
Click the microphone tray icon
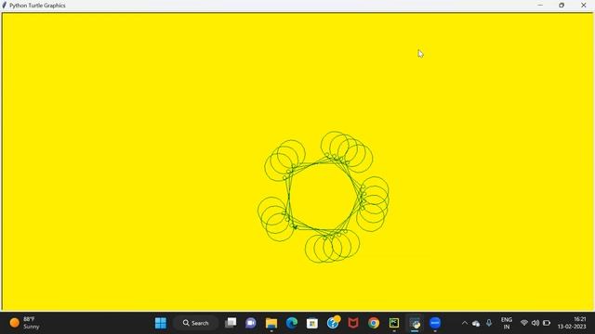[489, 323]
